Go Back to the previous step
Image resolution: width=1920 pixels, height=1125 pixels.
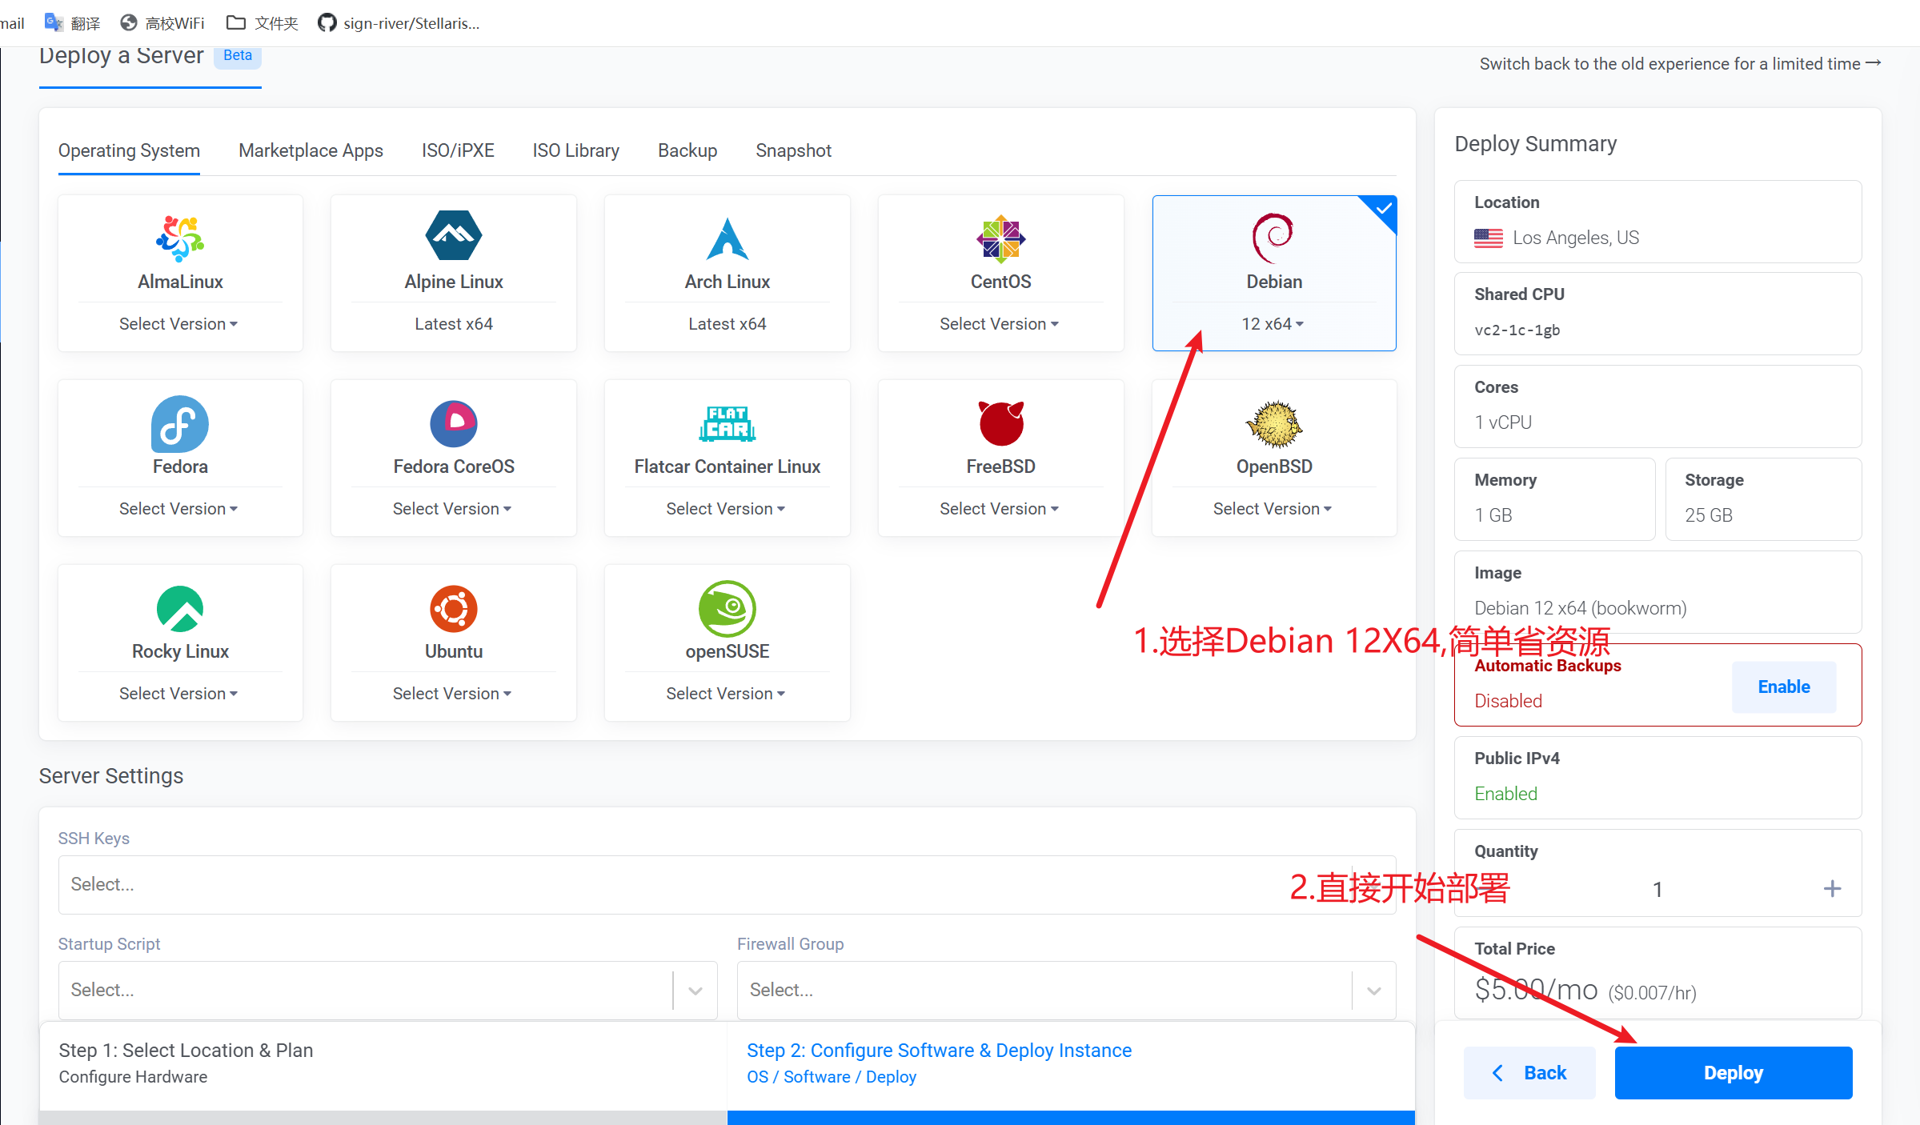[1529, 1073]
